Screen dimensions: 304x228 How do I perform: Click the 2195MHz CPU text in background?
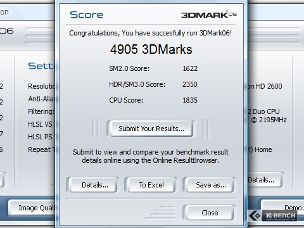[x=269, y=120]
